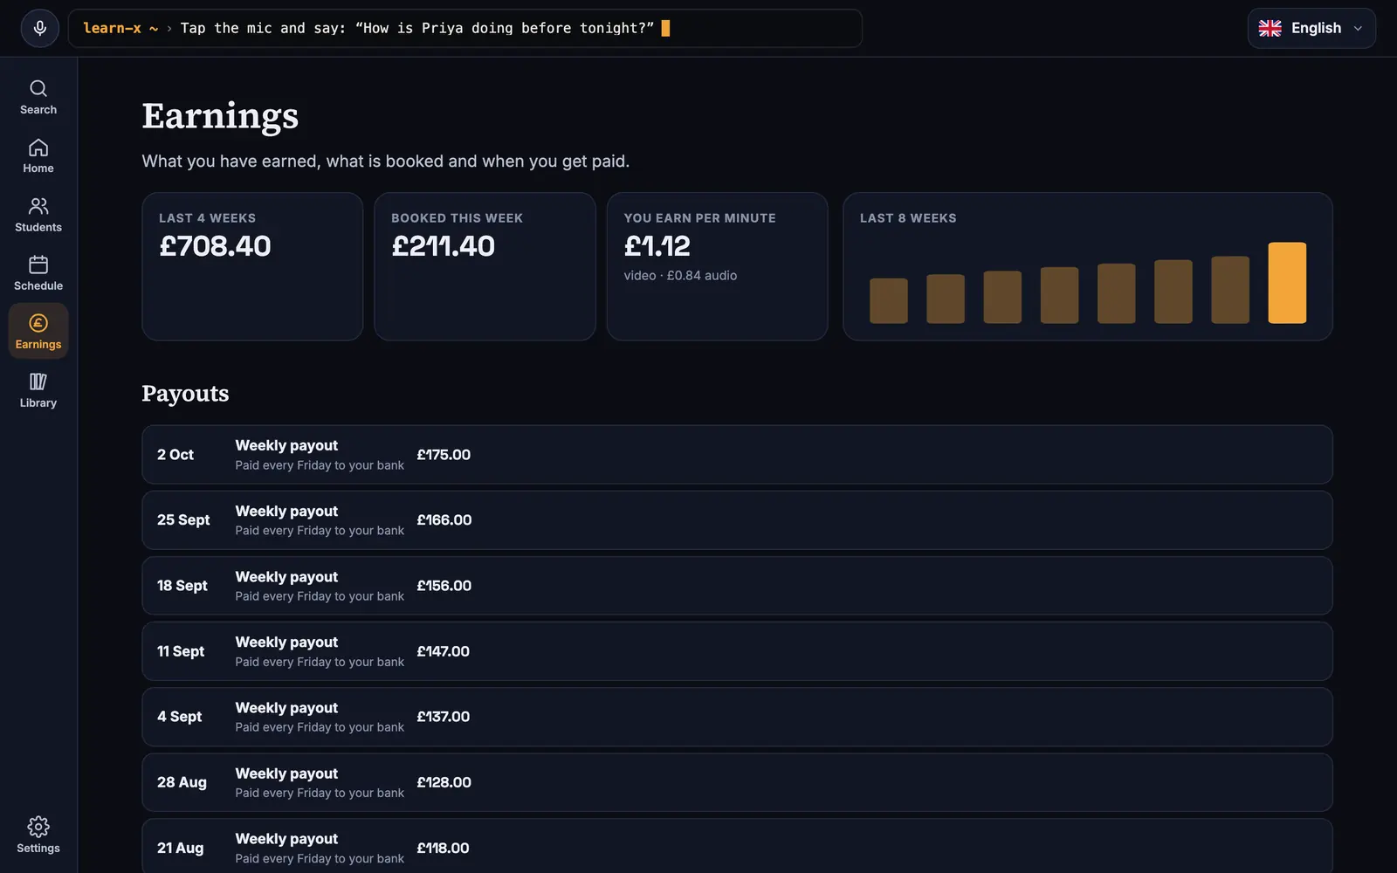Click the 2 Oct weekly payout row
Viewport: 1397px width, 873px height.
[737, 455]
